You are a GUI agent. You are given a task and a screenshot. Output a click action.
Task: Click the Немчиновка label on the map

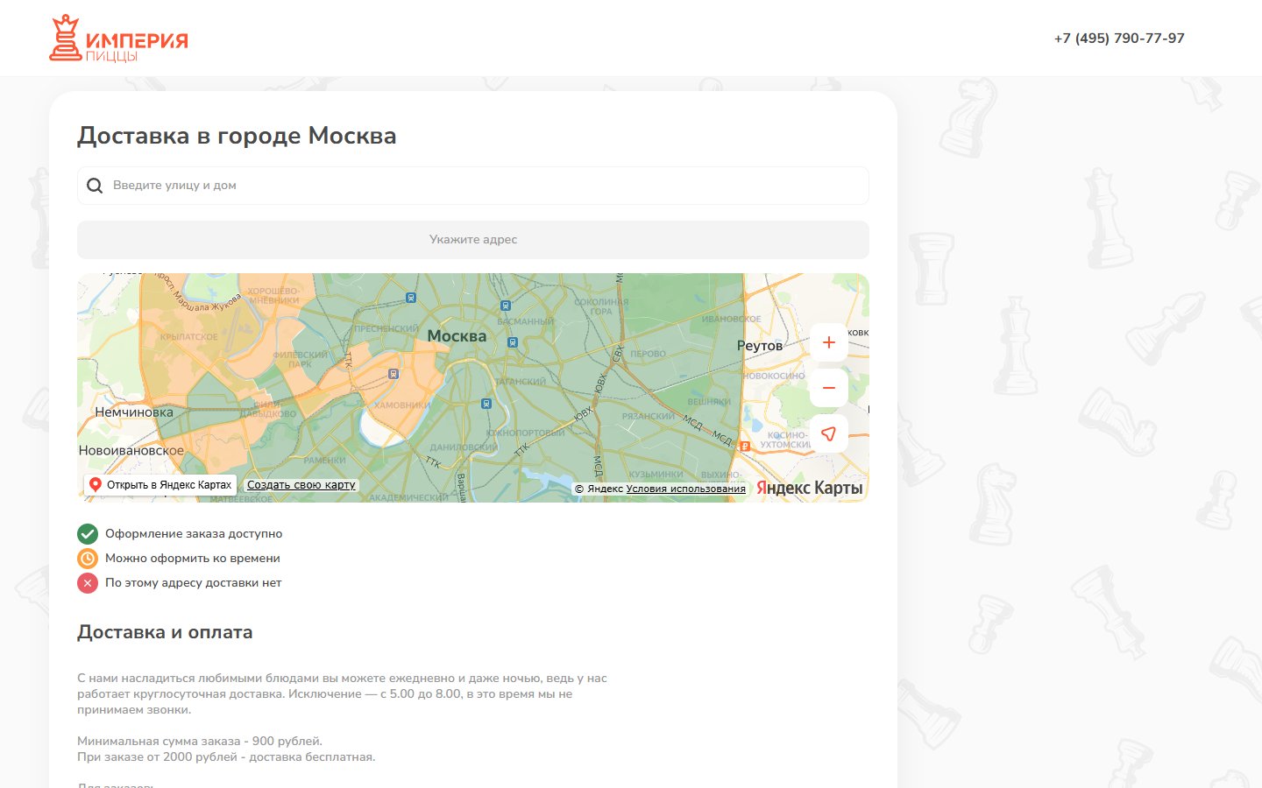134,412
